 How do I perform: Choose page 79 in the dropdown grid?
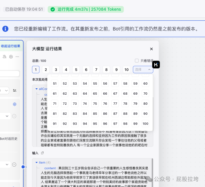pyautogui.click(x=135, y=103)
